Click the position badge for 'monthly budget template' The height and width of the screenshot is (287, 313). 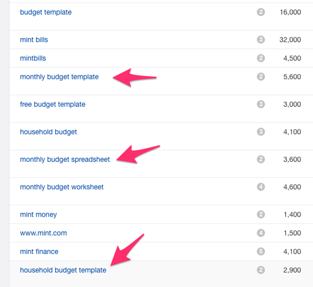click(x=261, y=77)
